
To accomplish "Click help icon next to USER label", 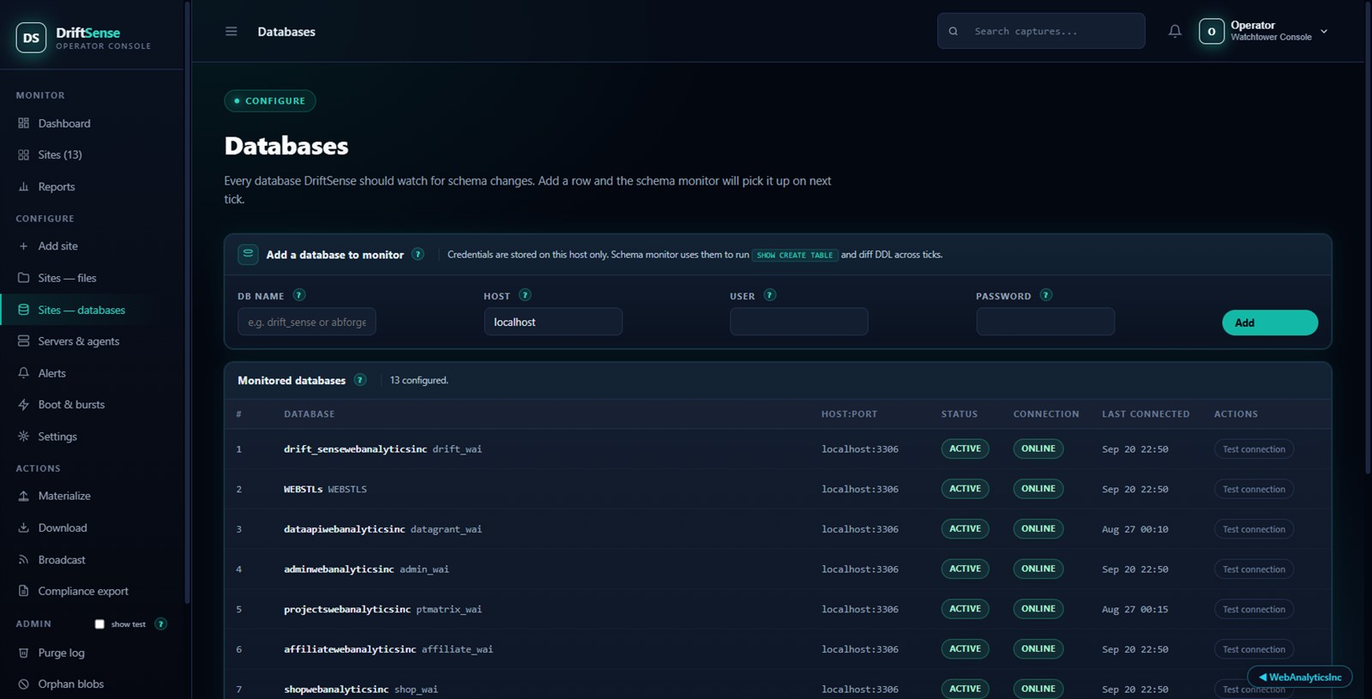I will [769, 295].
